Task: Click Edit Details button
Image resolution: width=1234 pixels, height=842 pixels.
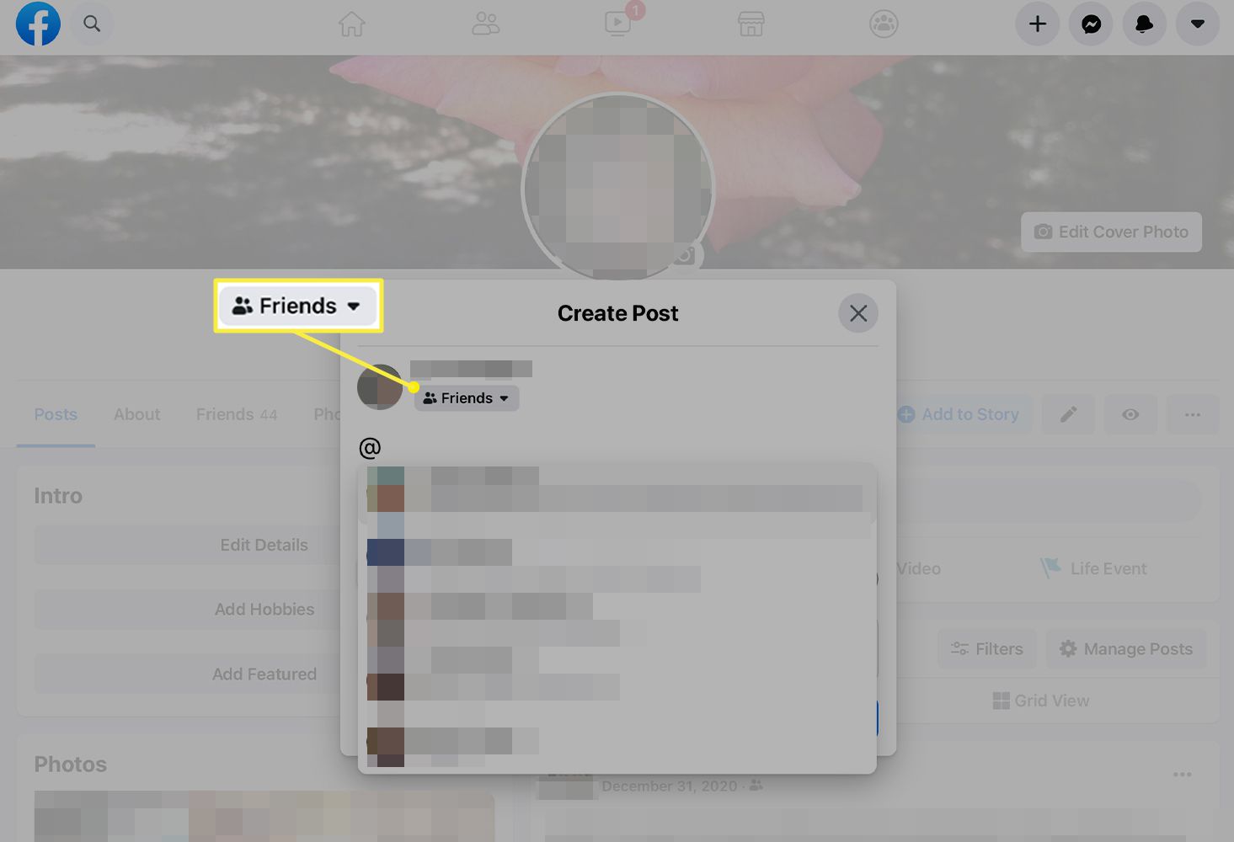Action: [x=264, y=545]
